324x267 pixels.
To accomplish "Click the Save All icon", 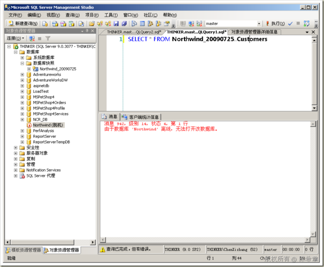I will [124, 23].
